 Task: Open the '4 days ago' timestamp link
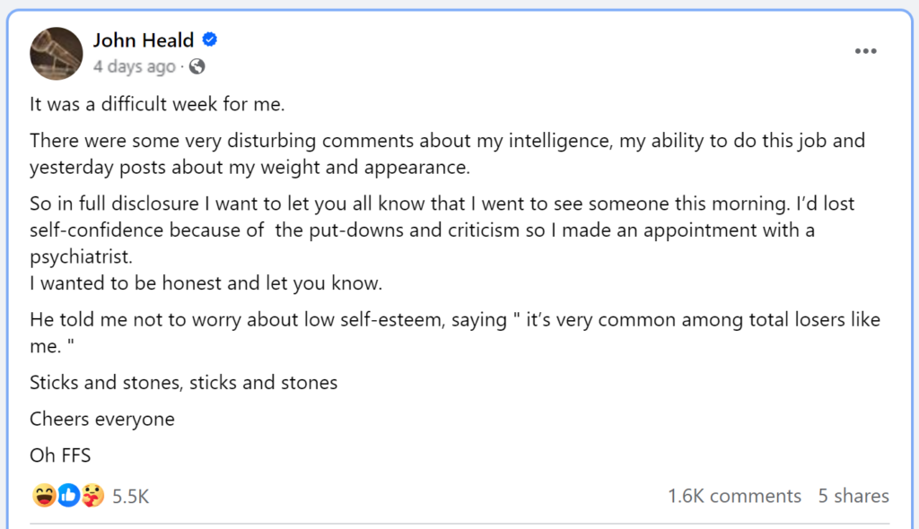[135, 66]
